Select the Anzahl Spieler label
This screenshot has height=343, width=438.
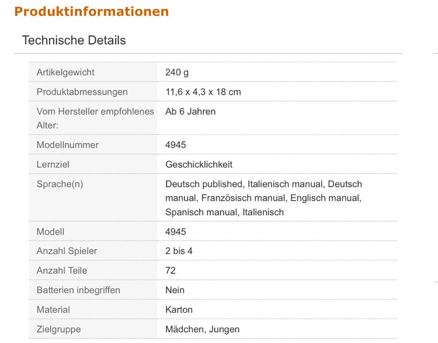[67, 251]
